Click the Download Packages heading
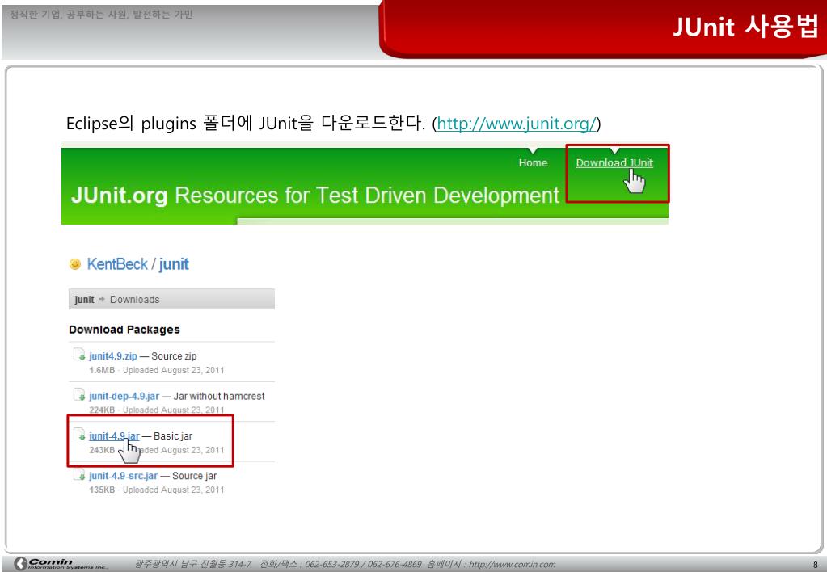 click(124, 330)
